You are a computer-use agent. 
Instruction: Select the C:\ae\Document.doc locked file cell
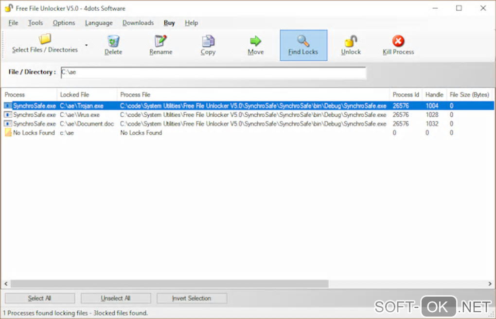[87, 124]
